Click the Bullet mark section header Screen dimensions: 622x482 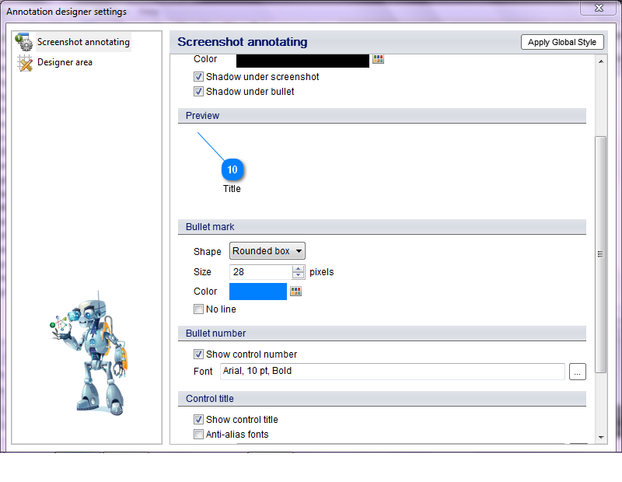click(x=382, y=227)
